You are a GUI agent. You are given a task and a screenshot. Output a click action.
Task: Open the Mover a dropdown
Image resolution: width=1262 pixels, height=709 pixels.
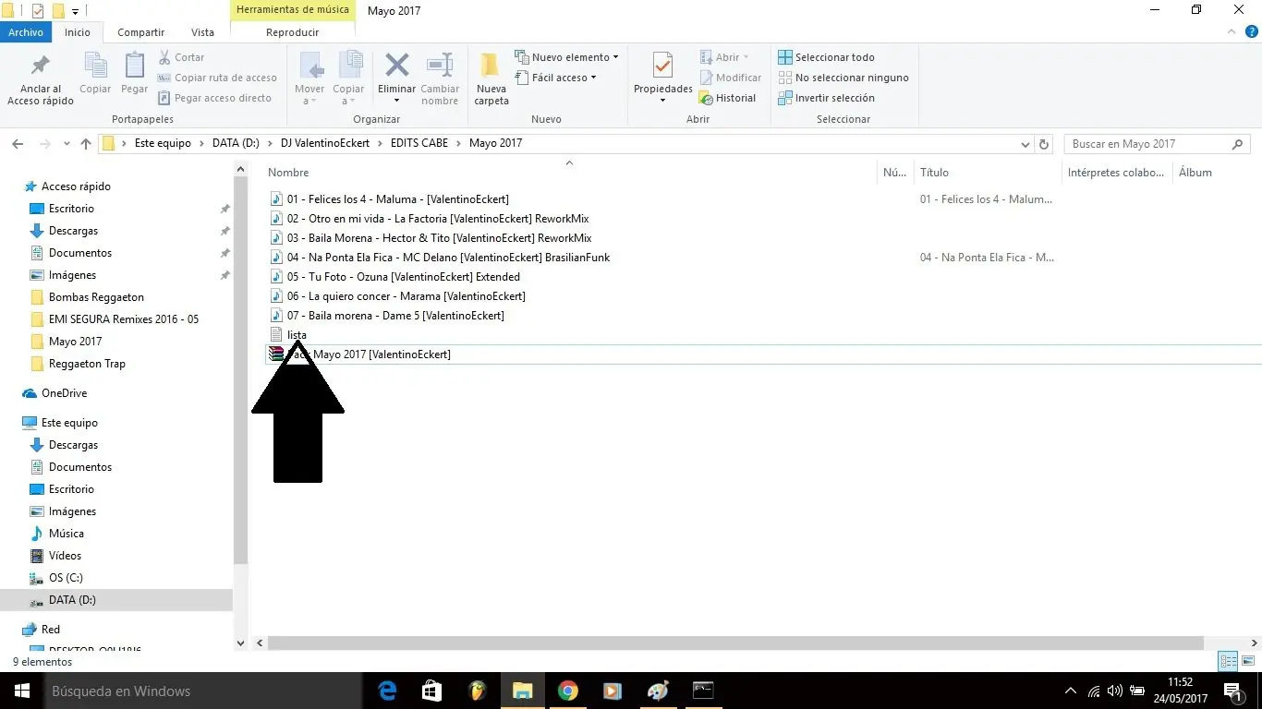point(309,78)
